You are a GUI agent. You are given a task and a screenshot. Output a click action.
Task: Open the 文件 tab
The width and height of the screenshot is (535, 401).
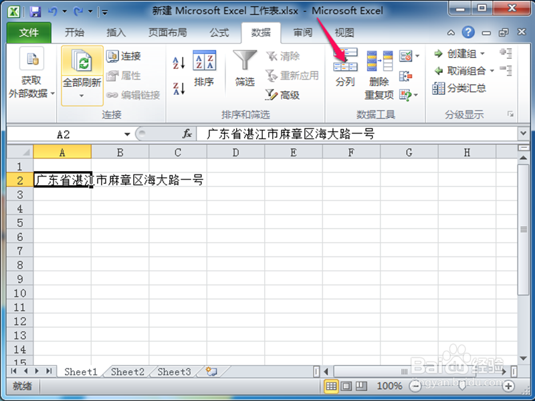[29, 33]
